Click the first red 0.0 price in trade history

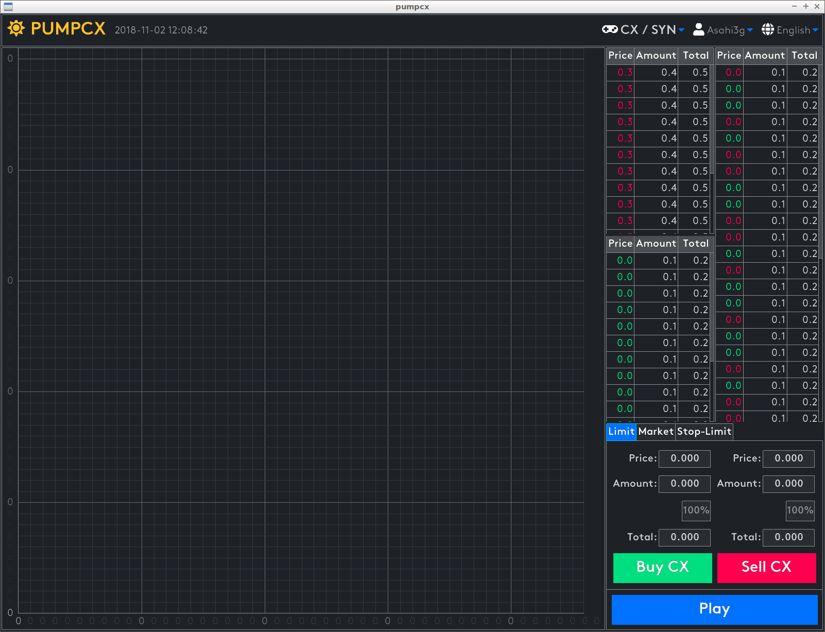[x=734, y=73]
